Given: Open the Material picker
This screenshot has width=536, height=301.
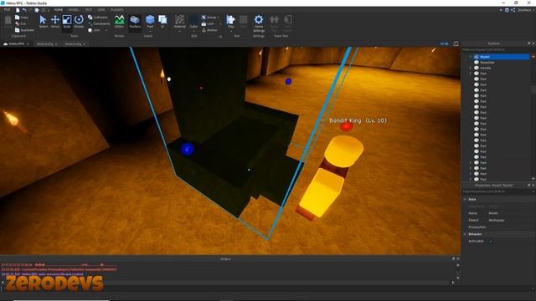Looking at the screenshot, I should 180,22.
